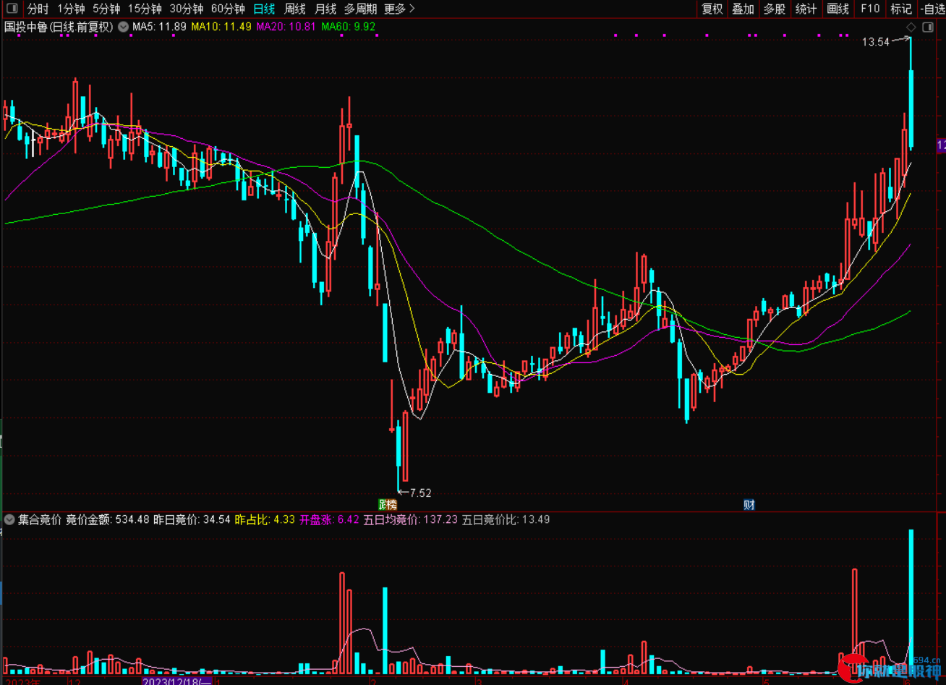946x685 pixels.
Task: Select the 日线 daily tab
Action: coord(265,9)
